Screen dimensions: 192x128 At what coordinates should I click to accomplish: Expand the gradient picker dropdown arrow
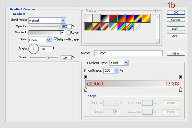(x=62, y=33)
